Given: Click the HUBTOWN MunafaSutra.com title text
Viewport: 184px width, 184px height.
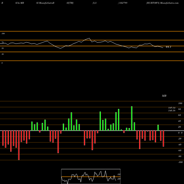Looking at the screenshot, I should coord(162,3).
